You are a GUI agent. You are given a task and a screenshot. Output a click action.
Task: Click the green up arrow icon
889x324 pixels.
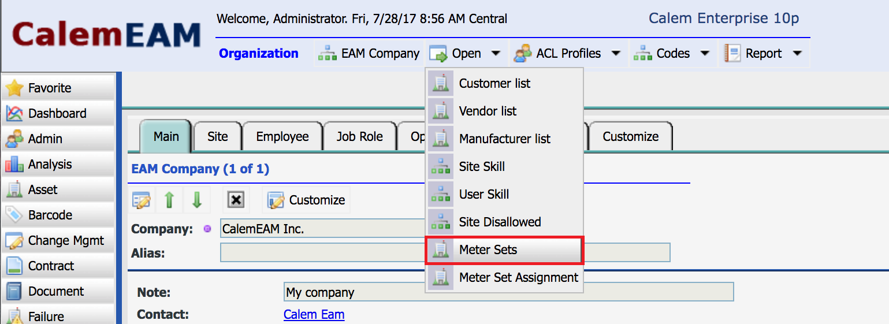[169, 200]
